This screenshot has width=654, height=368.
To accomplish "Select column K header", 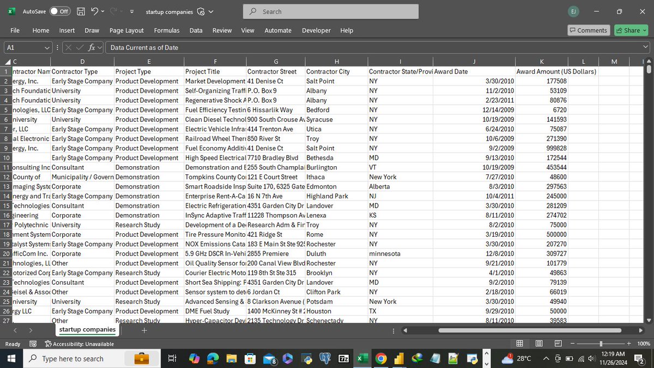I will coord(541,62).
